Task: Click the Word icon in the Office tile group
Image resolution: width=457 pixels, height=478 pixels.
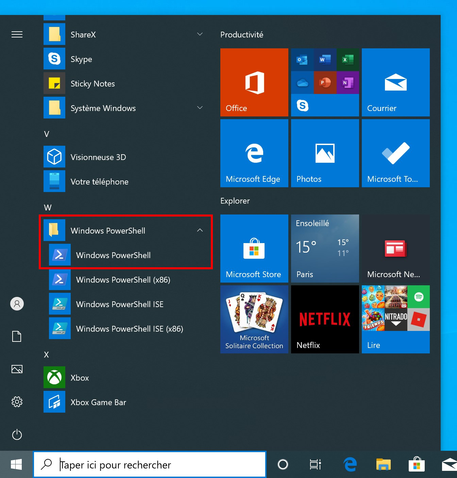Action: point(325,60)
